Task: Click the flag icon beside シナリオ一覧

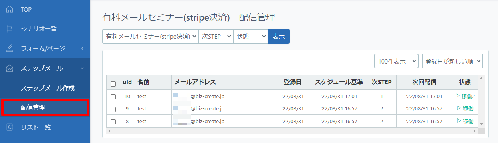Action: 10,29
